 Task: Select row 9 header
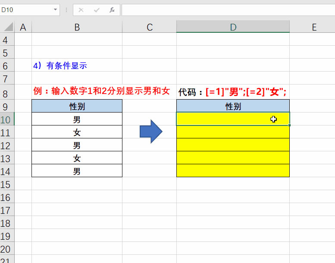pyautogui.click(x=7, y=106)
